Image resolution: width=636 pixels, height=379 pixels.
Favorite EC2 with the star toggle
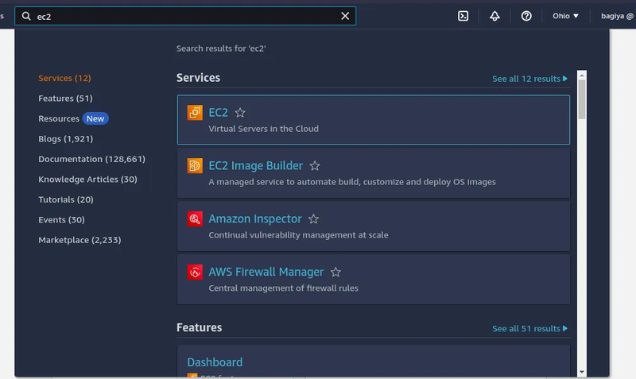(240, 113)
